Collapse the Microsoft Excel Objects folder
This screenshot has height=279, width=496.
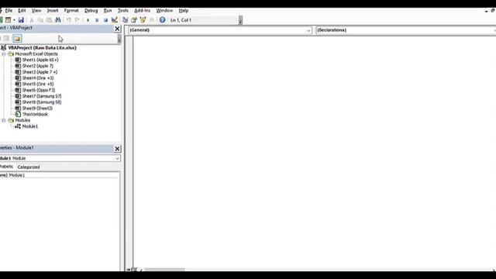point(4,54)
